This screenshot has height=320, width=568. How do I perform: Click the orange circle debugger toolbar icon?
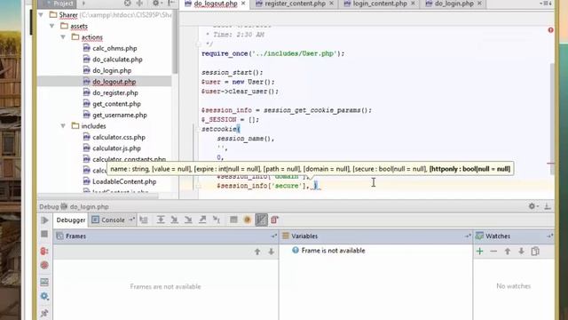(x=248, y=220)
